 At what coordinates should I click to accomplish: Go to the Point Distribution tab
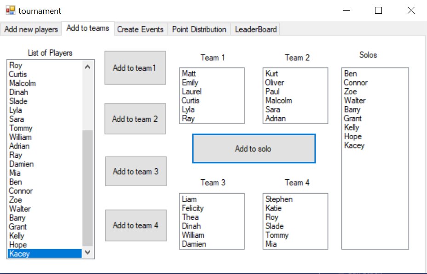pos(199,29)
